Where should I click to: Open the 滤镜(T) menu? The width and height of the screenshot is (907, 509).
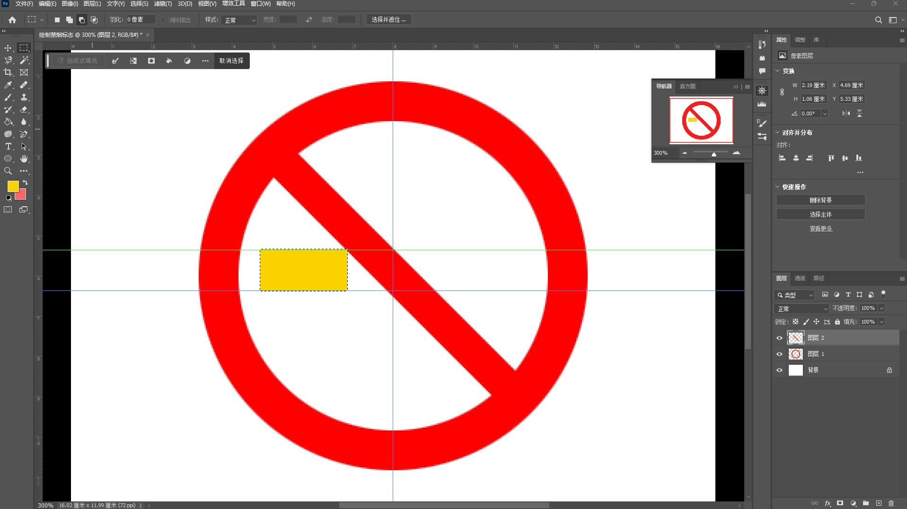coord(163,4)
